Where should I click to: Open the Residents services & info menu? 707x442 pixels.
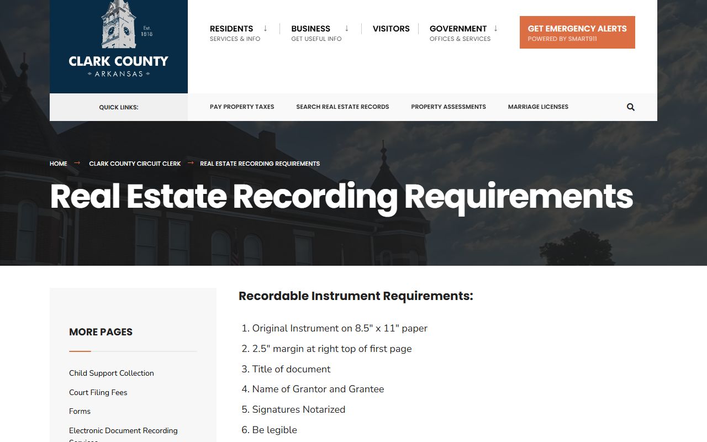[235, 33]
